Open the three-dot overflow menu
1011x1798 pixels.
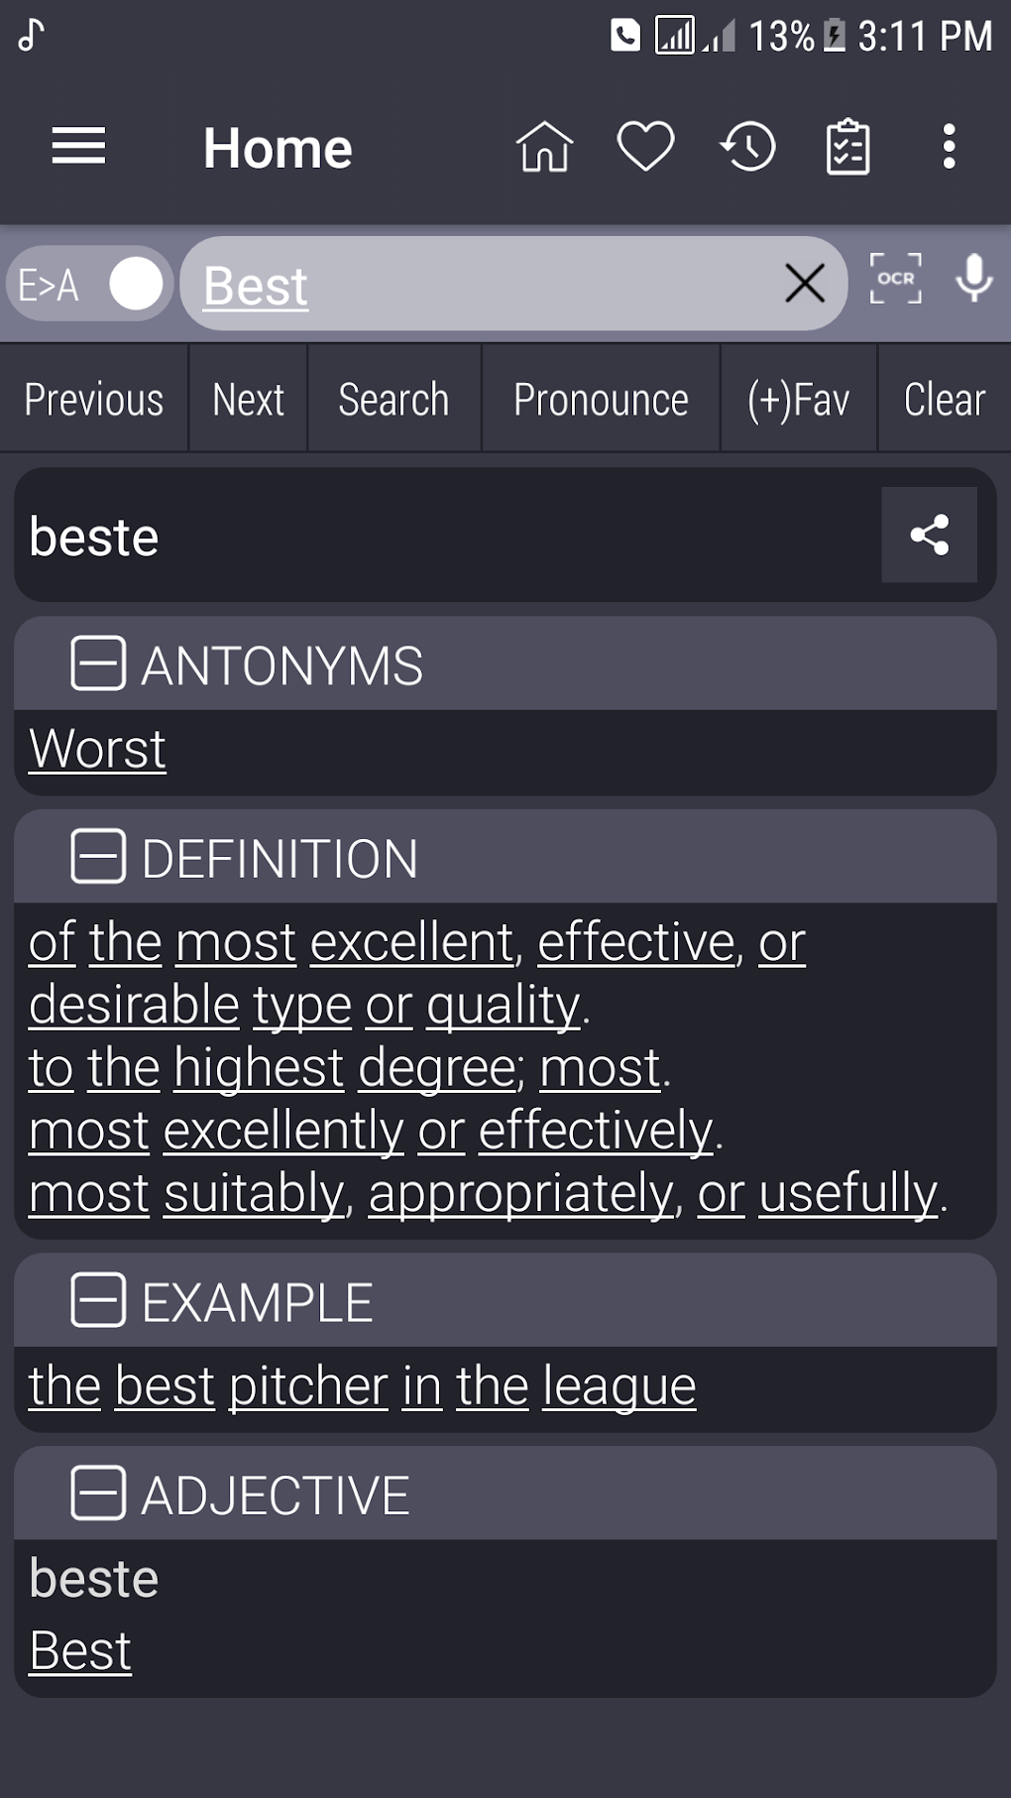coord(949,147)
